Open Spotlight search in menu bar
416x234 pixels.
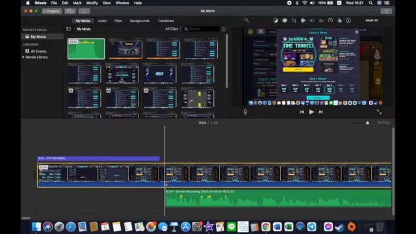point(370,3)
